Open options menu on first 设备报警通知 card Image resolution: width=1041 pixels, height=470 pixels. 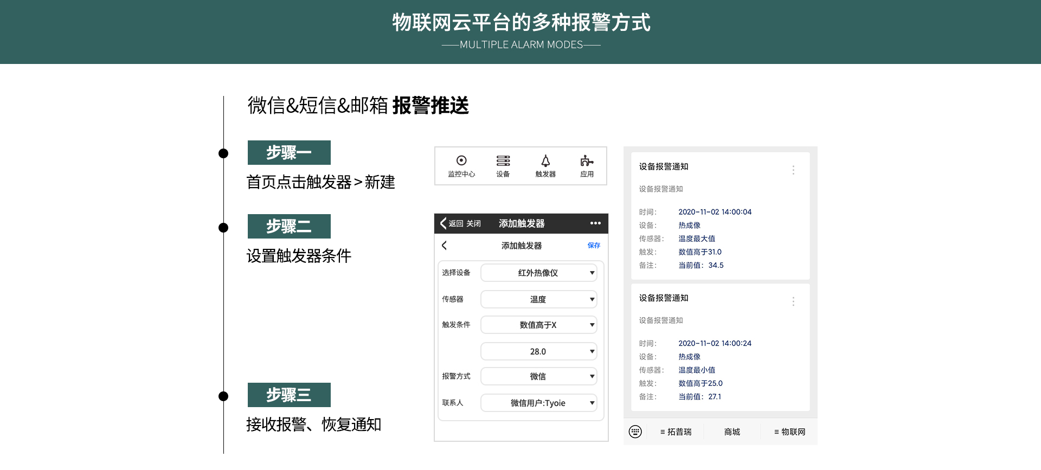click(793, 170)
